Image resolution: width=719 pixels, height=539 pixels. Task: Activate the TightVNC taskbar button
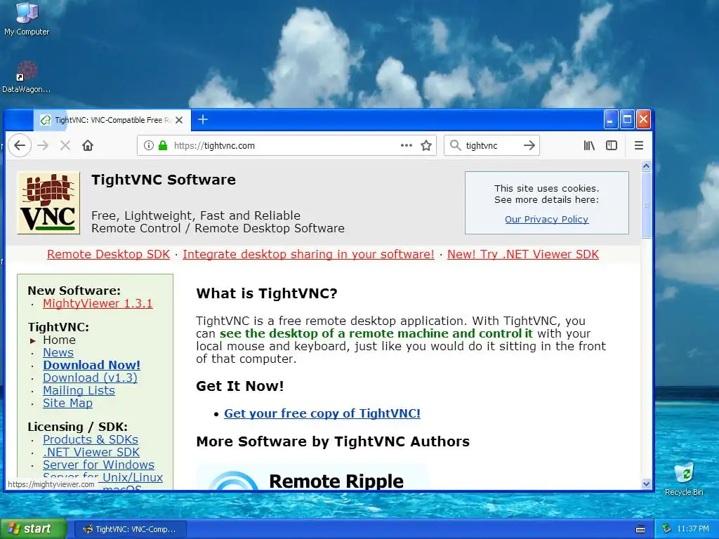tap(131, 529)
